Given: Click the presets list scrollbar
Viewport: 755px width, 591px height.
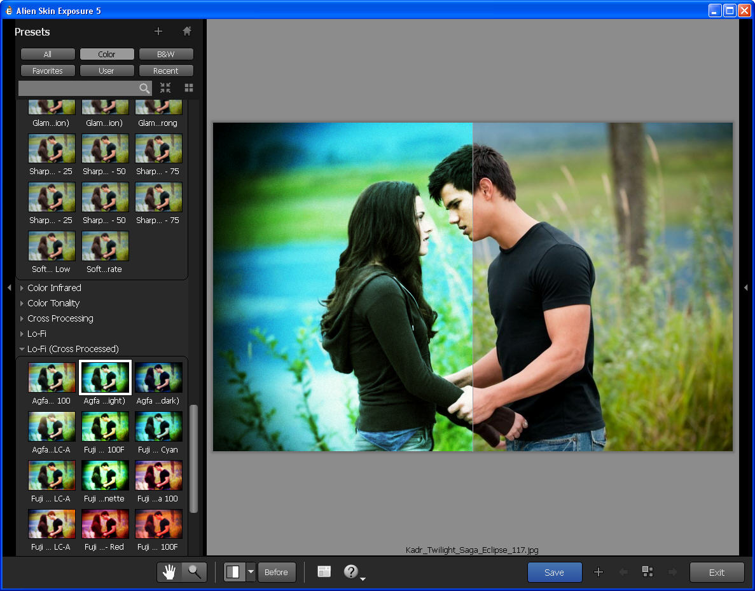Looking at the screenshot, I should click(x=193, y=459).
